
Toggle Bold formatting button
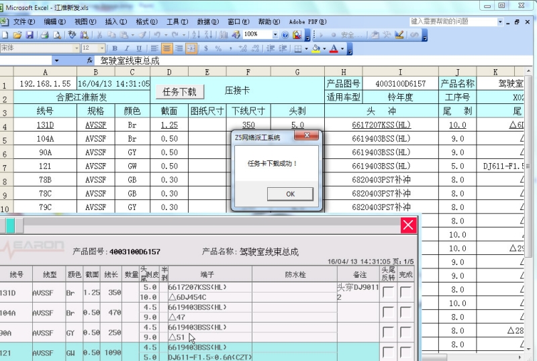click(115, 48)
